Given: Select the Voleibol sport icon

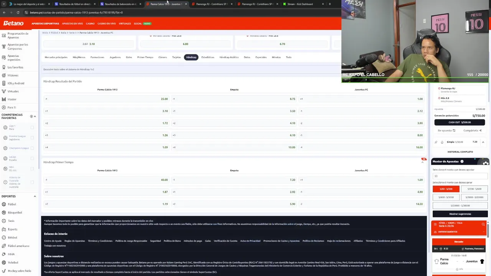Looking at the screenshot, I should (x=4, y=263).
